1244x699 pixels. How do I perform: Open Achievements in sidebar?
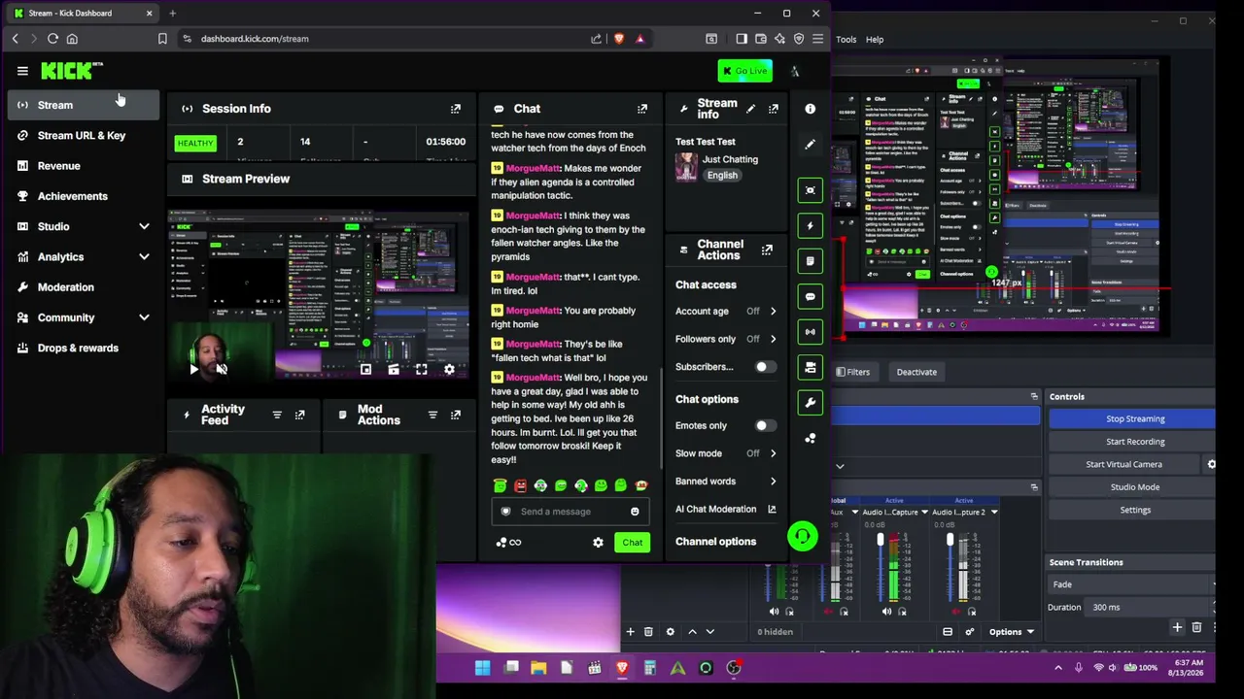coord(84,196)
